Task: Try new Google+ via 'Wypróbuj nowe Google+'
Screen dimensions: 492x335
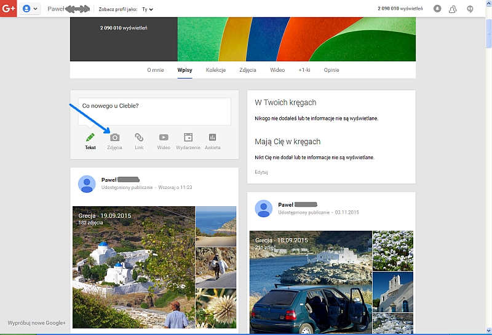Action: [36, 323]
